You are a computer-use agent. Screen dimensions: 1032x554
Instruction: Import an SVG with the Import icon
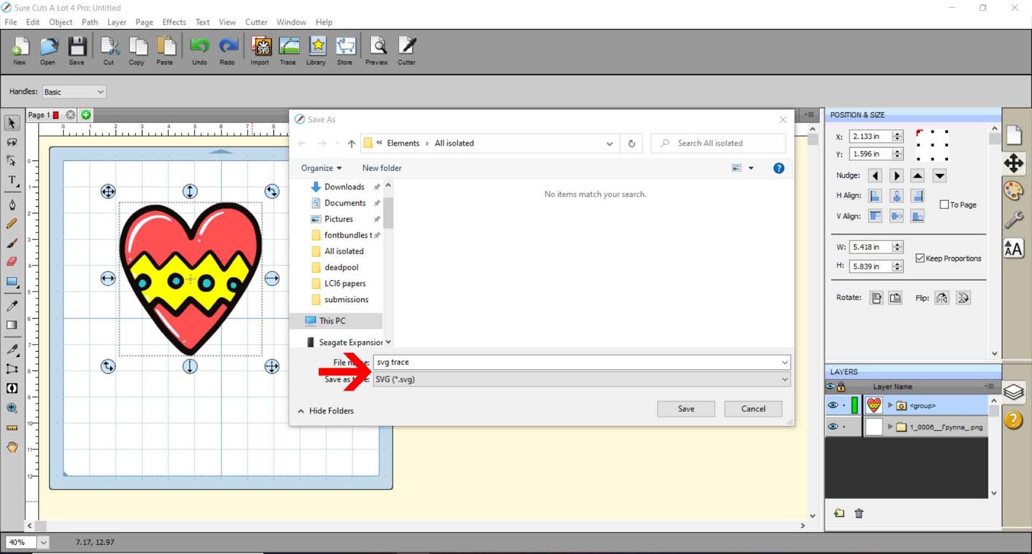pos(260,51)
